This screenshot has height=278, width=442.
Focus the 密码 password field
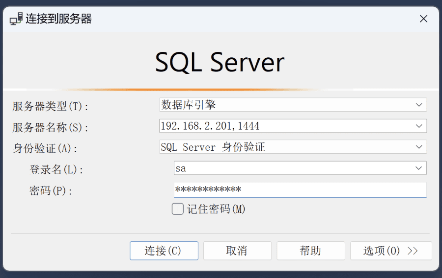point(300,189)
